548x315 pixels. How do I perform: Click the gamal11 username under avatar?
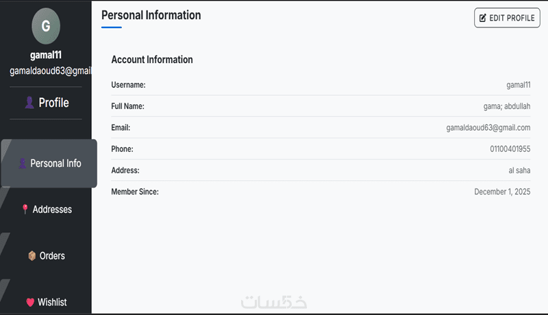pos(46,55)
